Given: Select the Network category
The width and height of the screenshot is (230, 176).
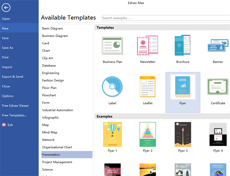Looking at the screenshot, I should (x=67, y=140).
